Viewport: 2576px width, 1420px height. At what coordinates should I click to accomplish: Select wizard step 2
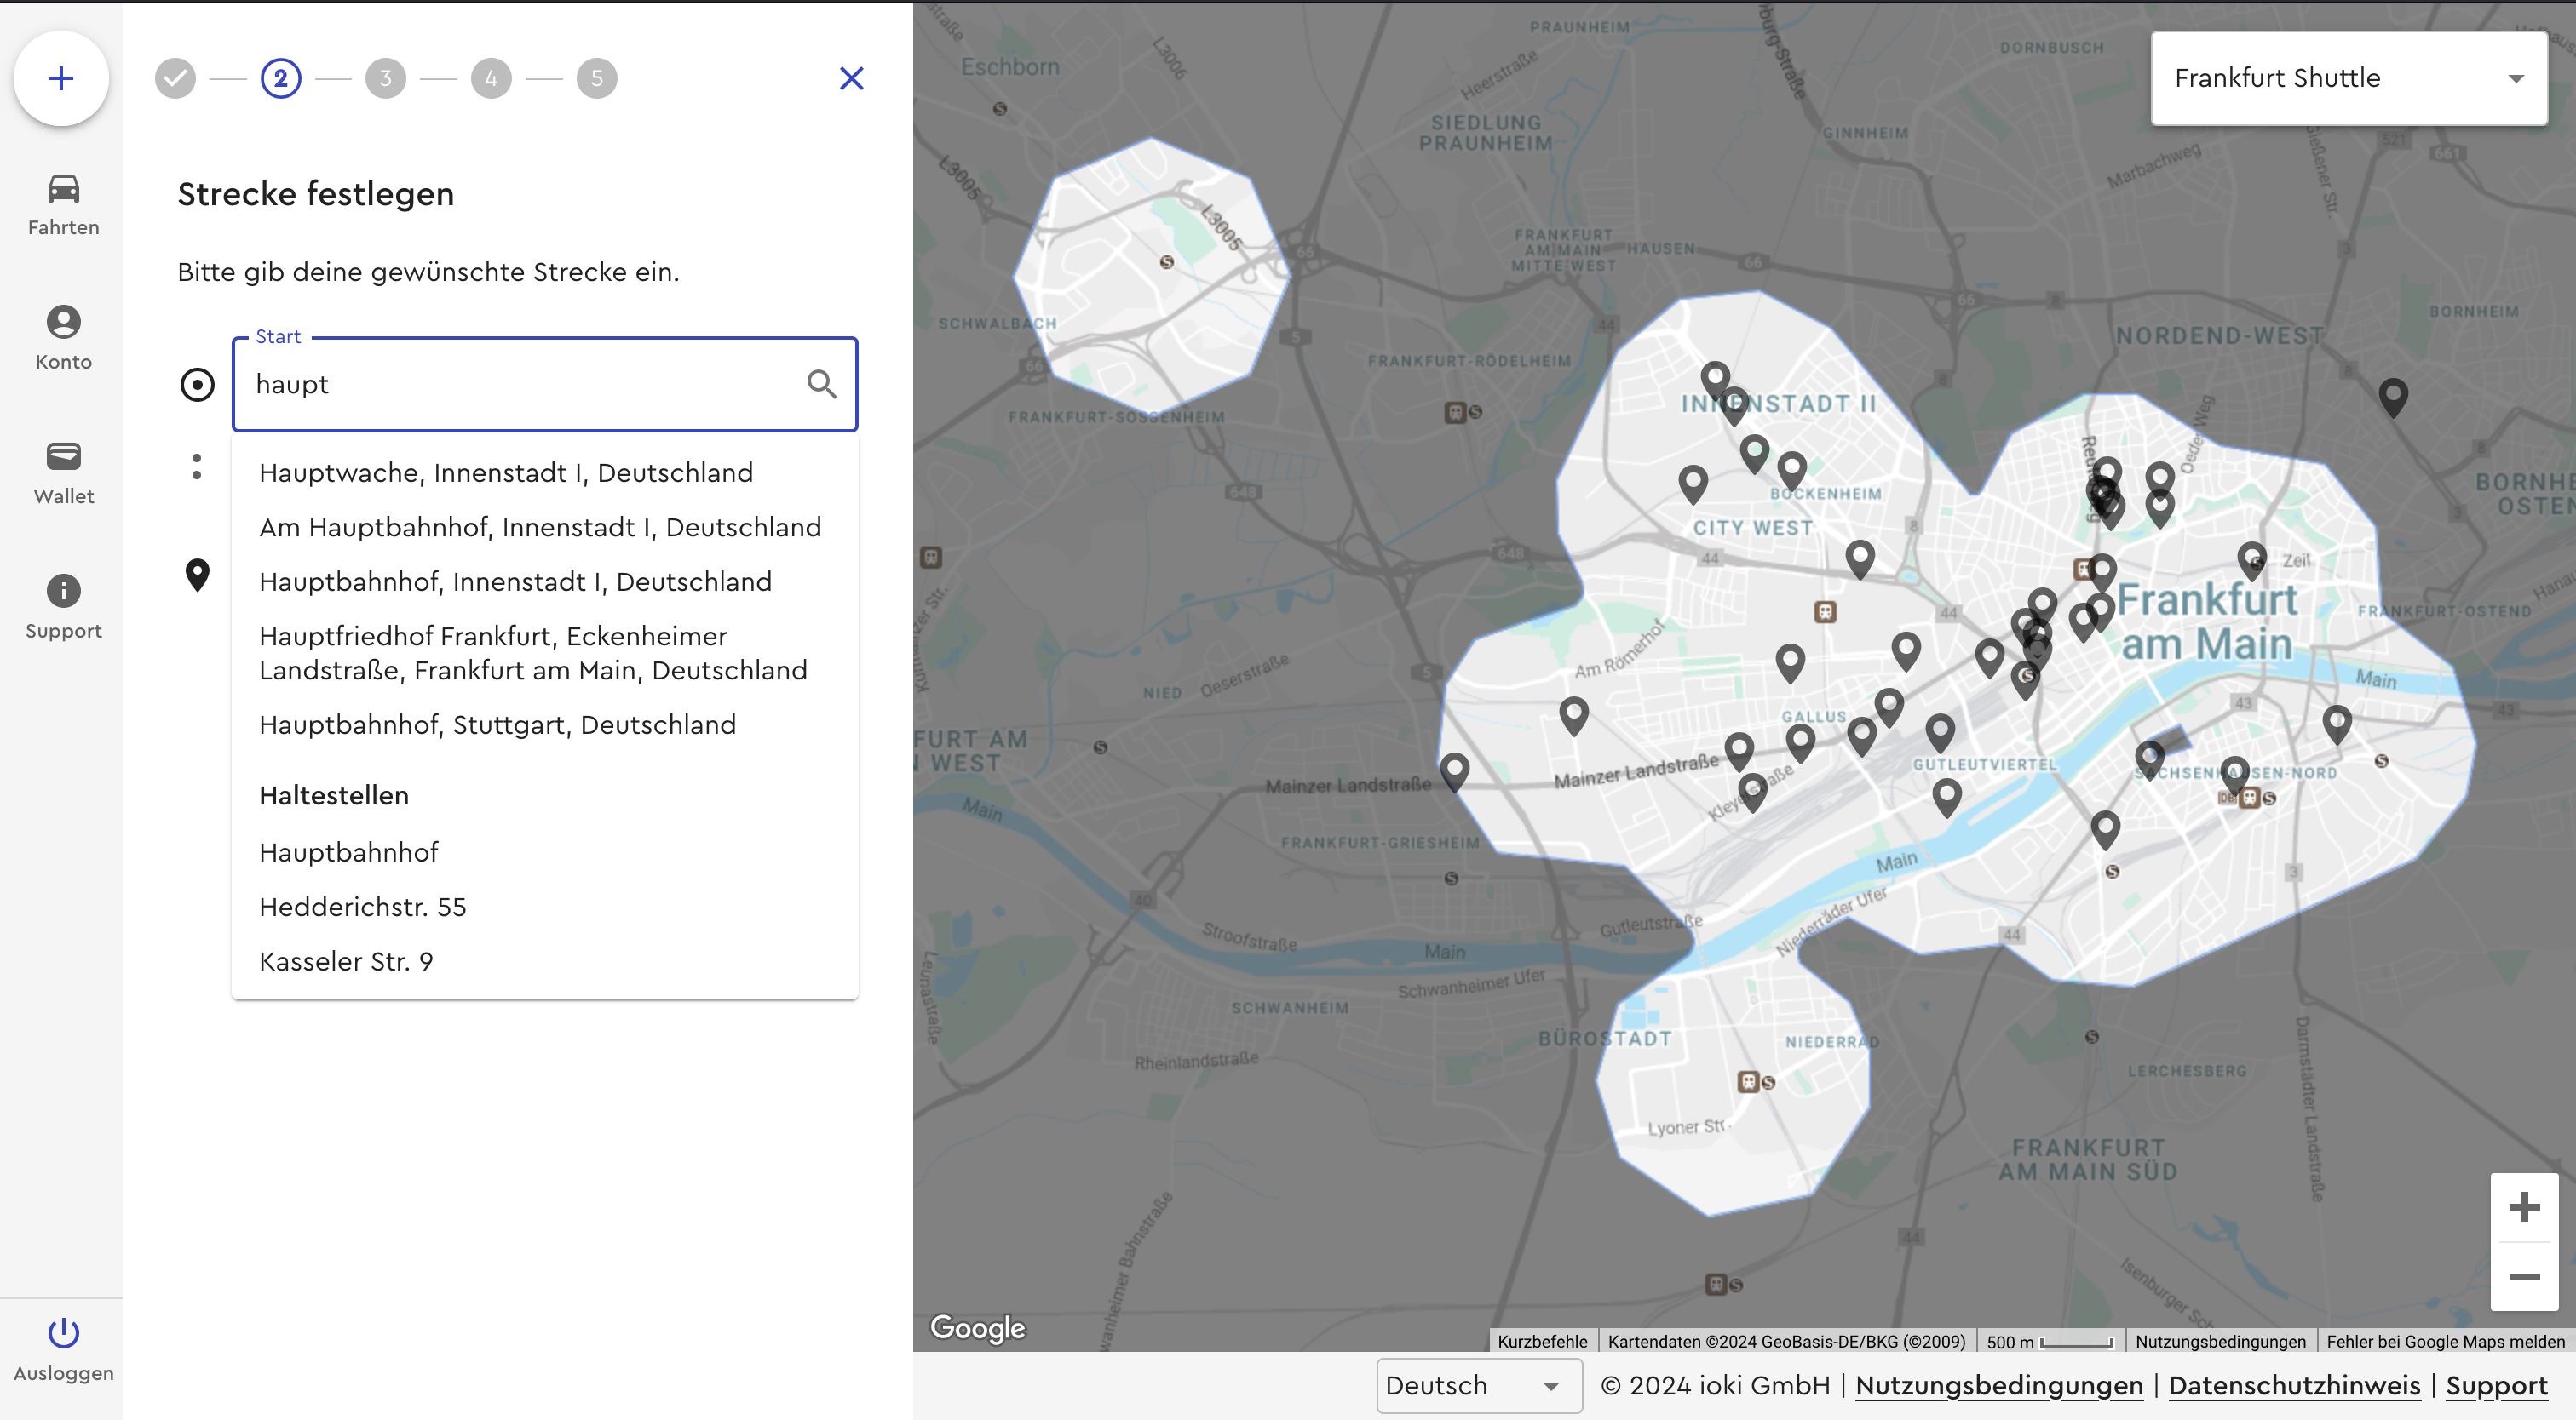tap(281, 78)
